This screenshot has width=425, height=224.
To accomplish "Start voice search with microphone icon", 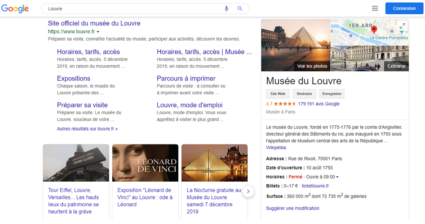I will (x=226, y=9).
